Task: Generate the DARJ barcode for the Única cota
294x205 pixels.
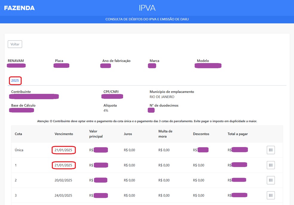Action: pos(271,150)
